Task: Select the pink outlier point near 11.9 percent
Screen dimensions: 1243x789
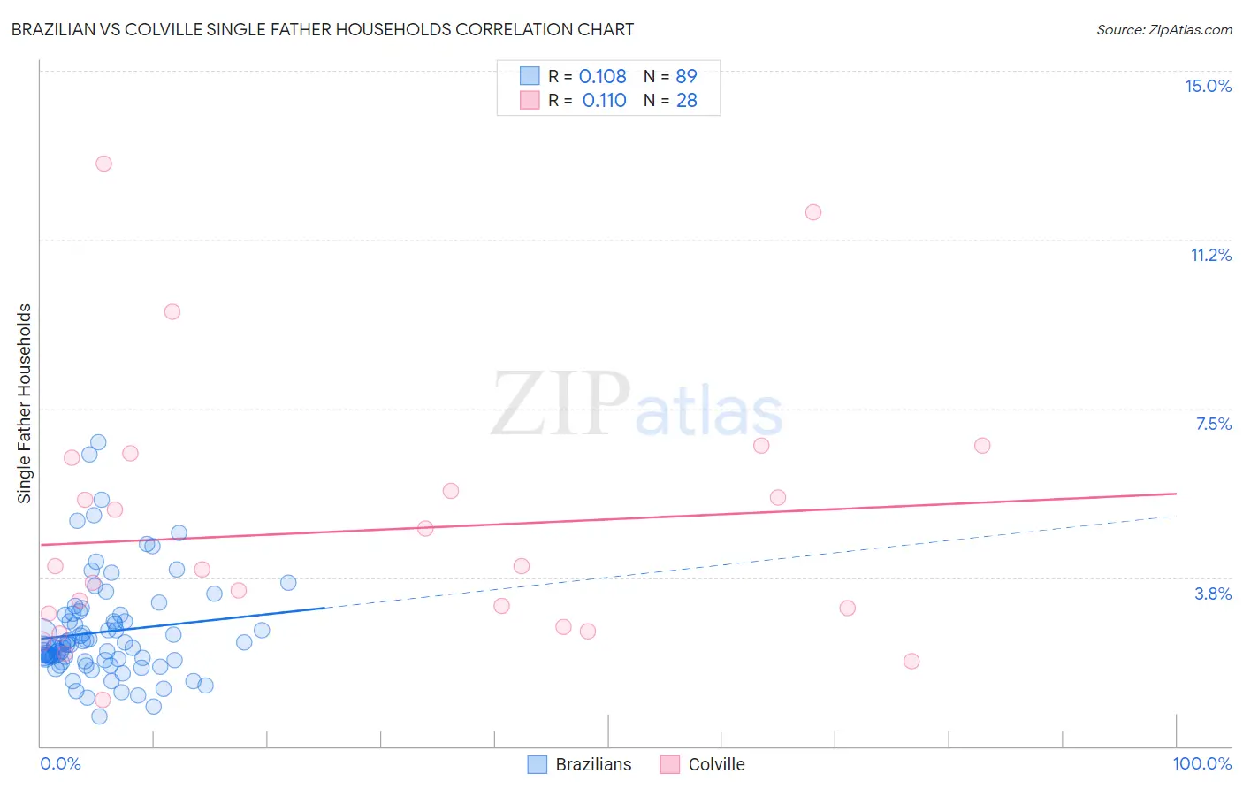Action: point(813,212)
